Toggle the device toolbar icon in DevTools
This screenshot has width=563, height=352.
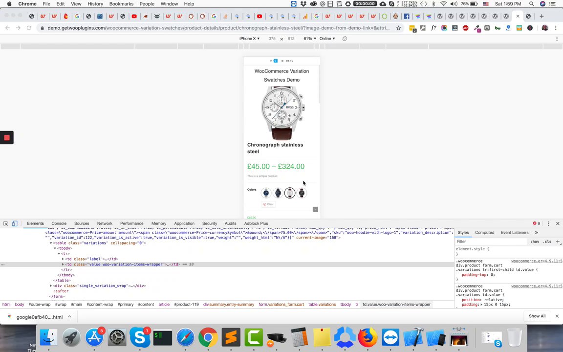(x=15, y=223)
